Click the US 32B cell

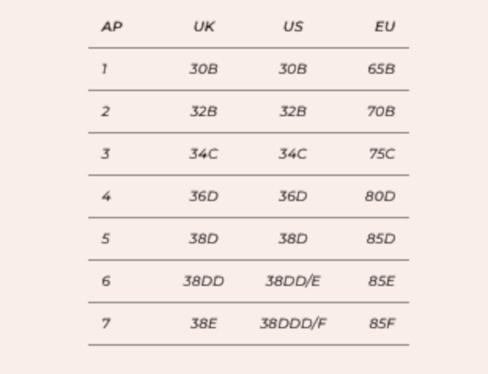pyautogui.click(x=293, y=112)
